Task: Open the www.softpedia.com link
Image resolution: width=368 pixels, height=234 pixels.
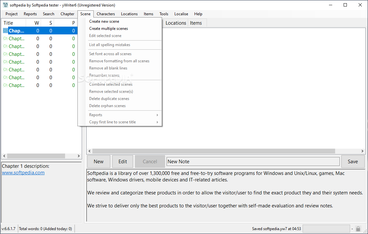Action: click(23, 173)
